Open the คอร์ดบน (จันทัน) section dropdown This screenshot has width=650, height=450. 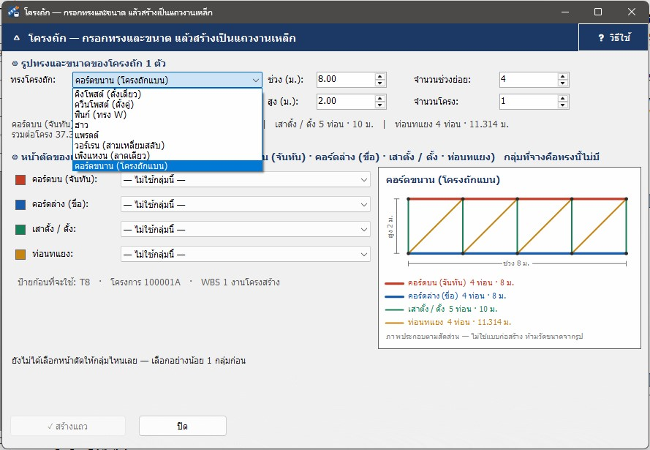point(246,179)
